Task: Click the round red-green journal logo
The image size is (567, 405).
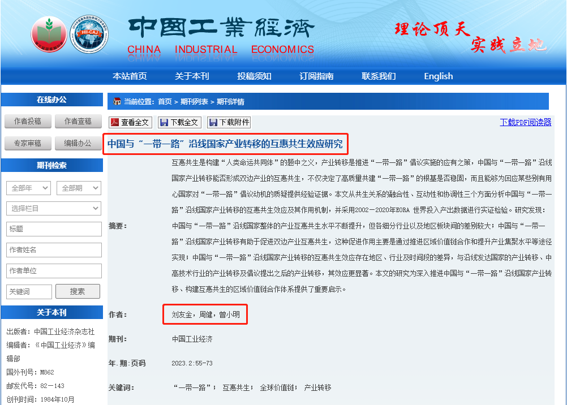Action: (49, 35)
